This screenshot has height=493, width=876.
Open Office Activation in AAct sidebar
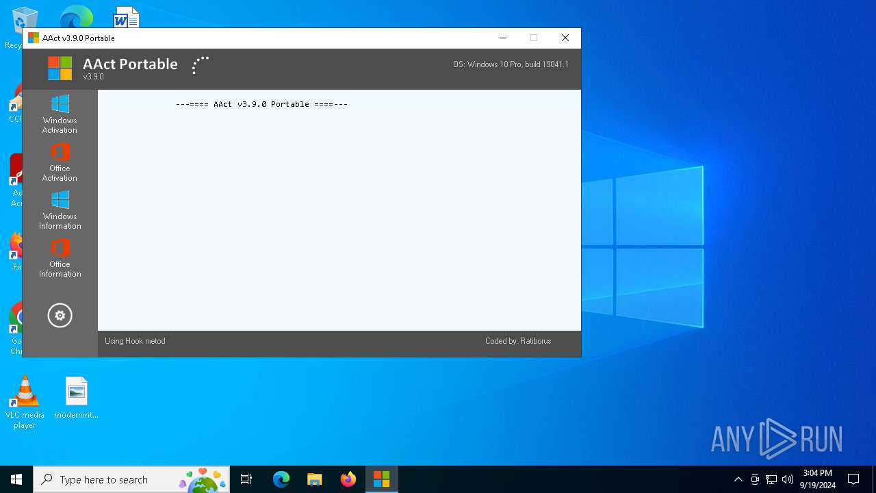[60, 162]
